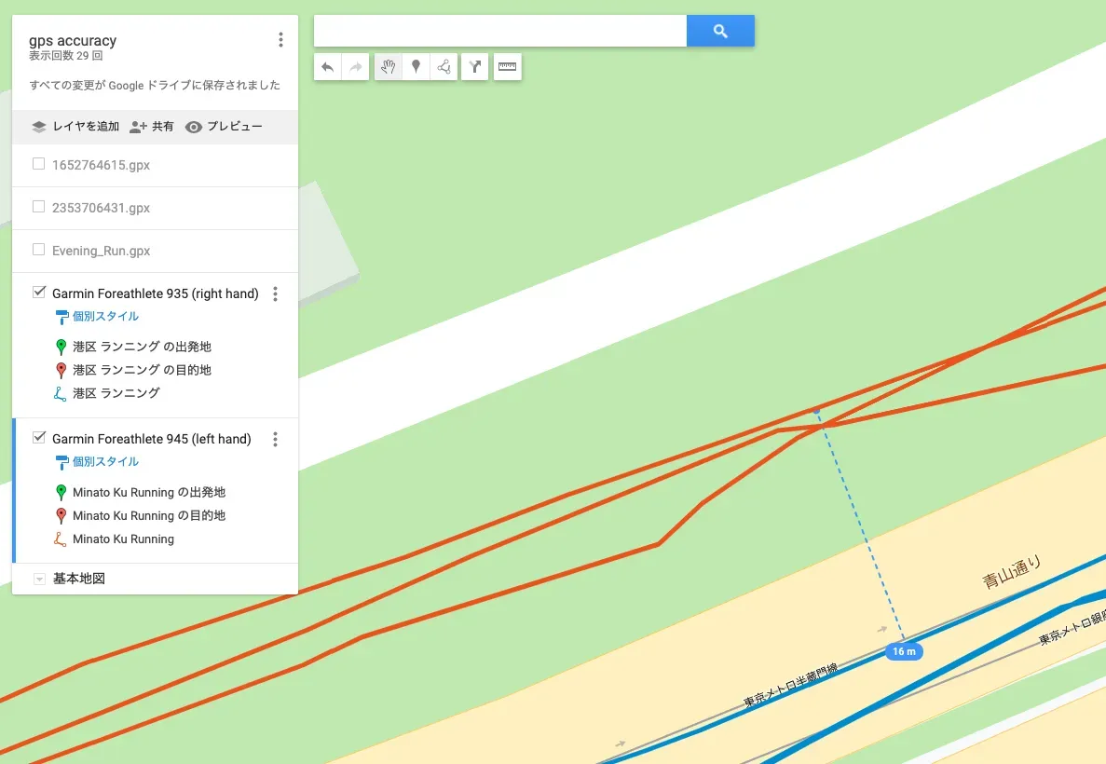Select the hand pan tool
This screenshot has width=1106, height=764.
(388, 66)
